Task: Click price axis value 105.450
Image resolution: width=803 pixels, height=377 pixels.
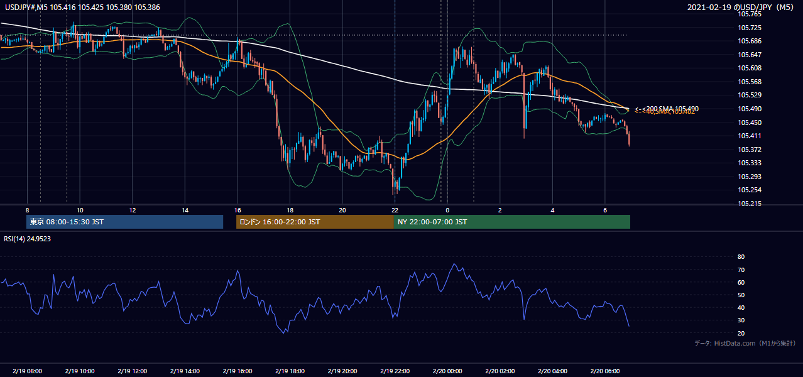Action: (750, 123)
